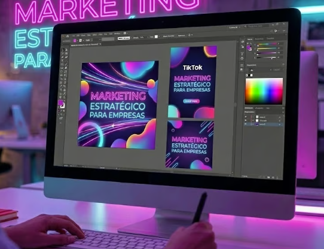Viewport: 324px width, 249px height.
Task: Click the rainbow hue slider in the Color panel
Action: pyautogui.click(x=267, y=44)
